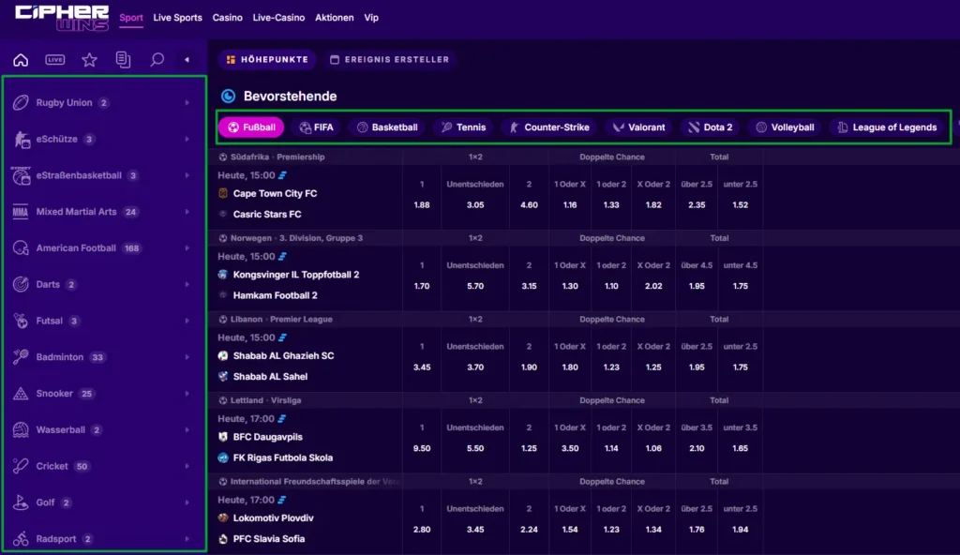
Task: Select the FIFA sport filter
Action: click(x=317, y=127)
